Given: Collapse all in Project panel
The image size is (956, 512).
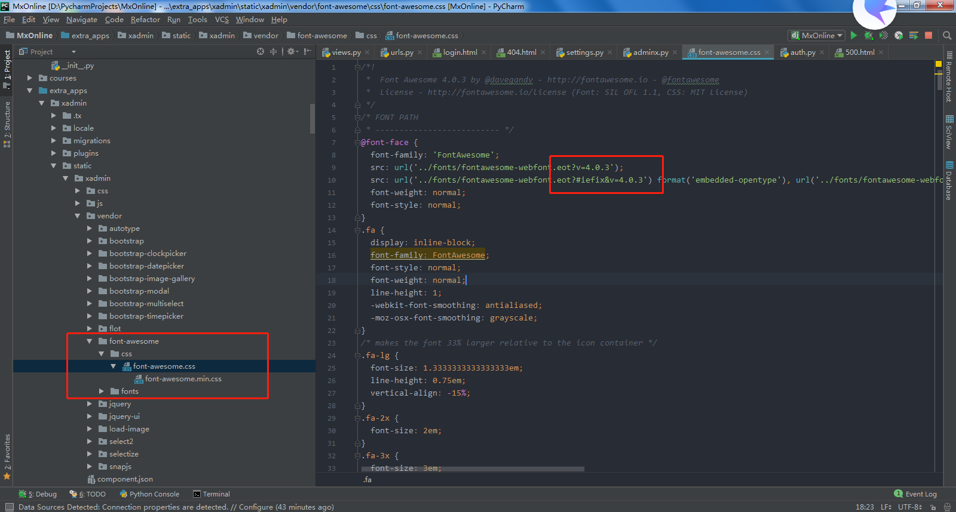Looking at the screenshot, I should tap(273, 52).
